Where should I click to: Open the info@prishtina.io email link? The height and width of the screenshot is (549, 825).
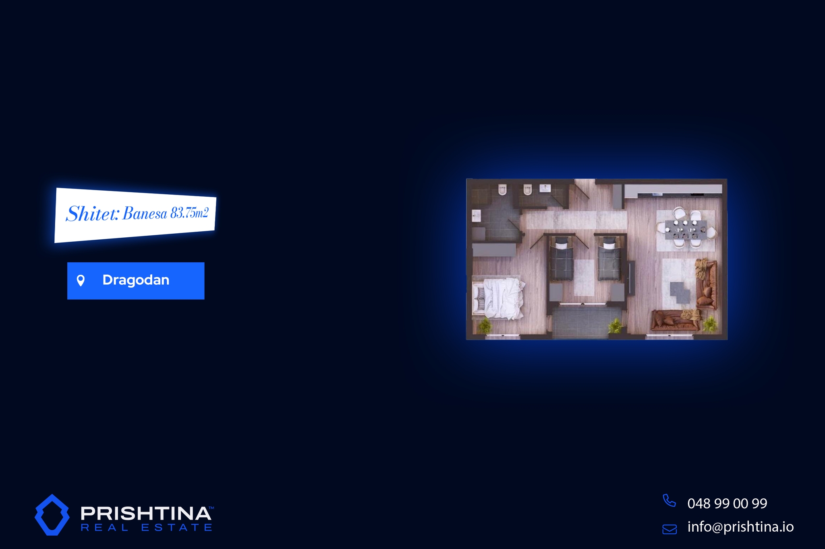[740, 527]
